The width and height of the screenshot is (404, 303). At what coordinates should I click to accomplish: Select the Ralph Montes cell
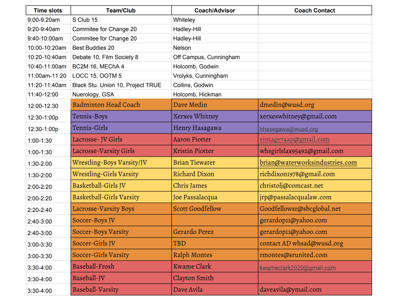(215, 255)
